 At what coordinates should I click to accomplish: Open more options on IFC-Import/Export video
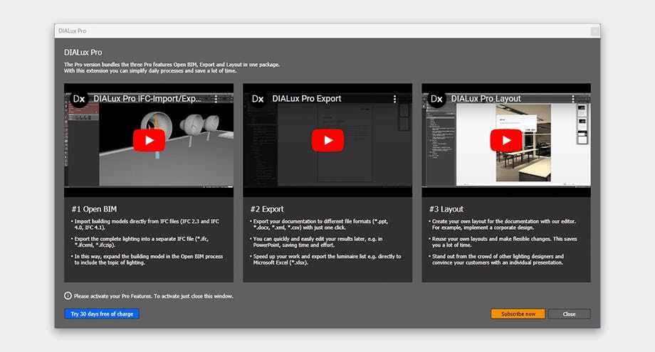tap(216, 99)
